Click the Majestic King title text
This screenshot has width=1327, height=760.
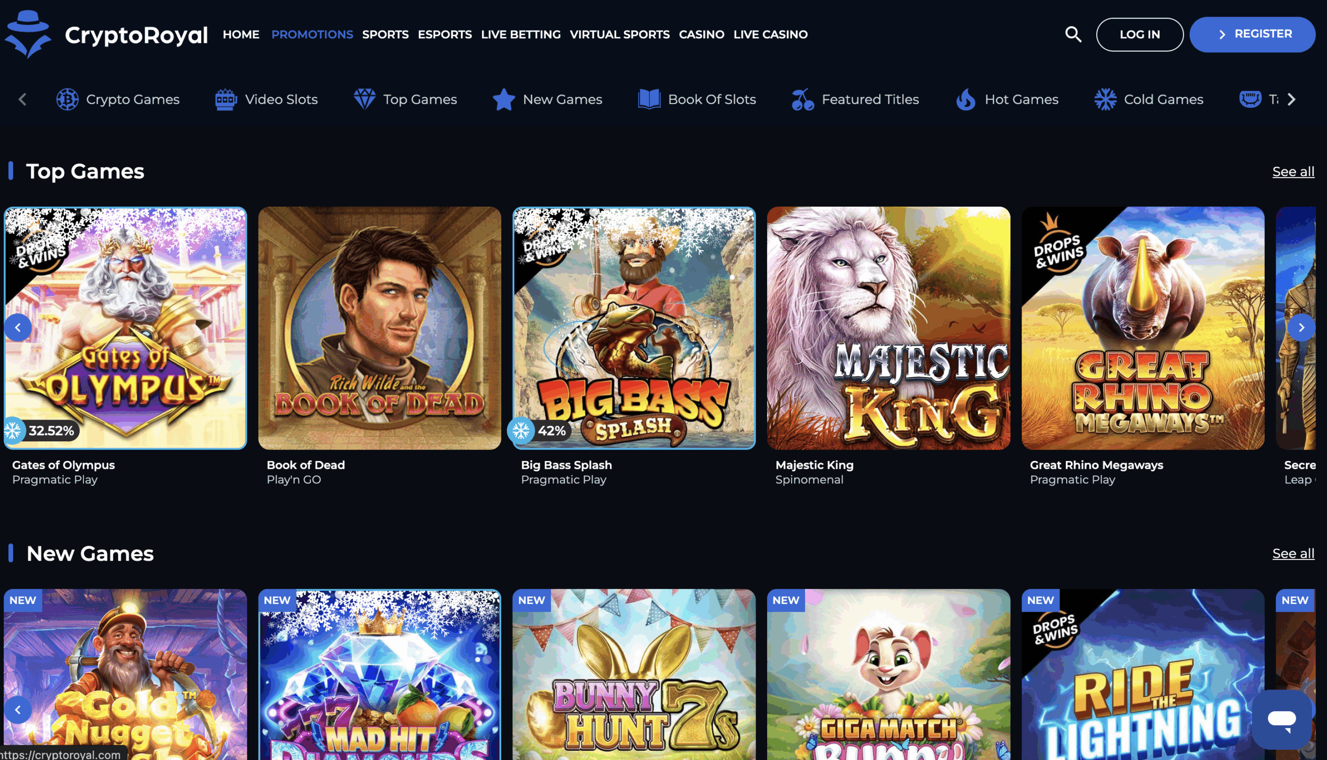(814, 465)
